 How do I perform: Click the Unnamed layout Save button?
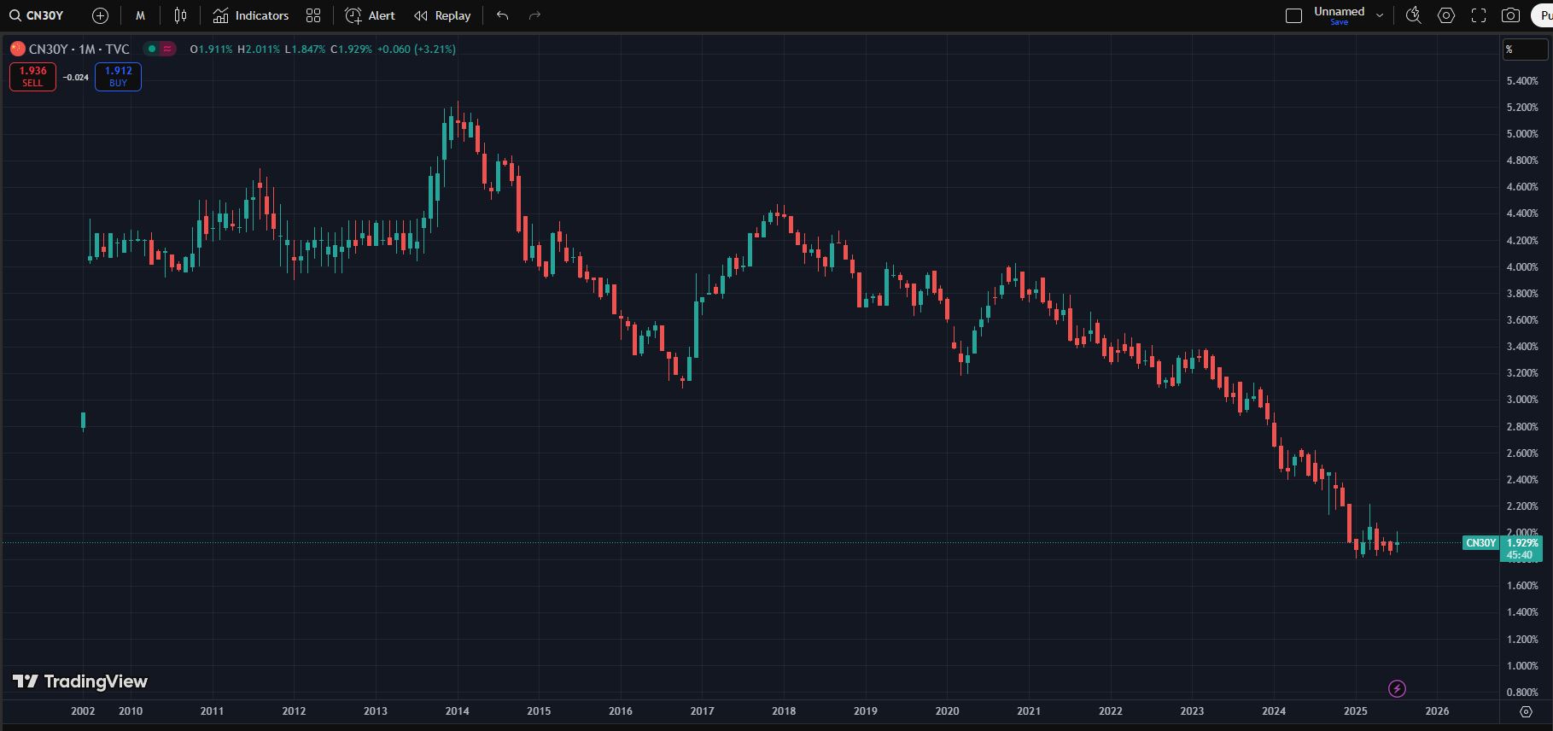(1339, 22)
